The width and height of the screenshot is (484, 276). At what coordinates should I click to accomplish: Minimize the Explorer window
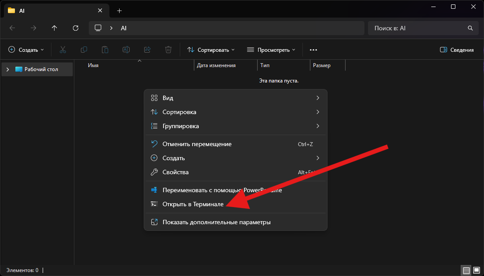(x=433, y=7)
